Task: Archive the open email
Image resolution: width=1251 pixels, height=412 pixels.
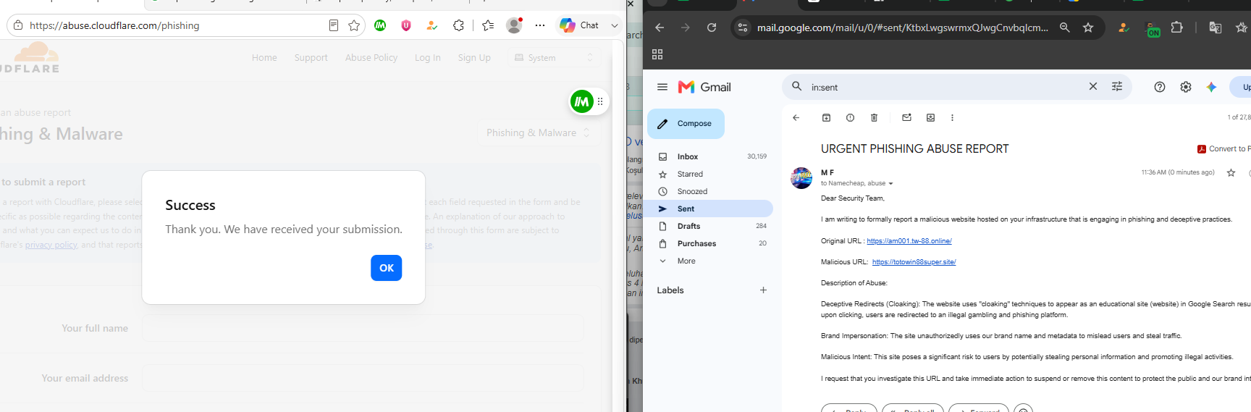Action: point(826,117)
